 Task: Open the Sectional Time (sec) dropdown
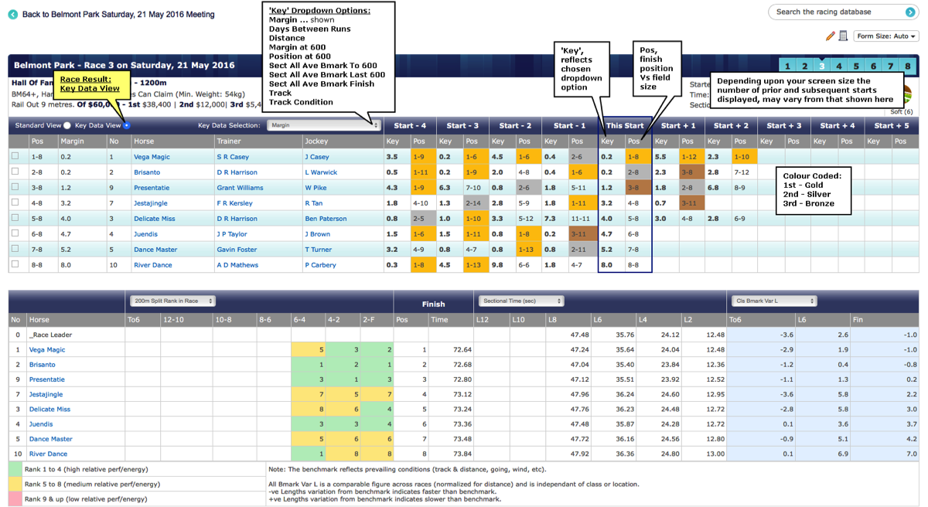520,301
